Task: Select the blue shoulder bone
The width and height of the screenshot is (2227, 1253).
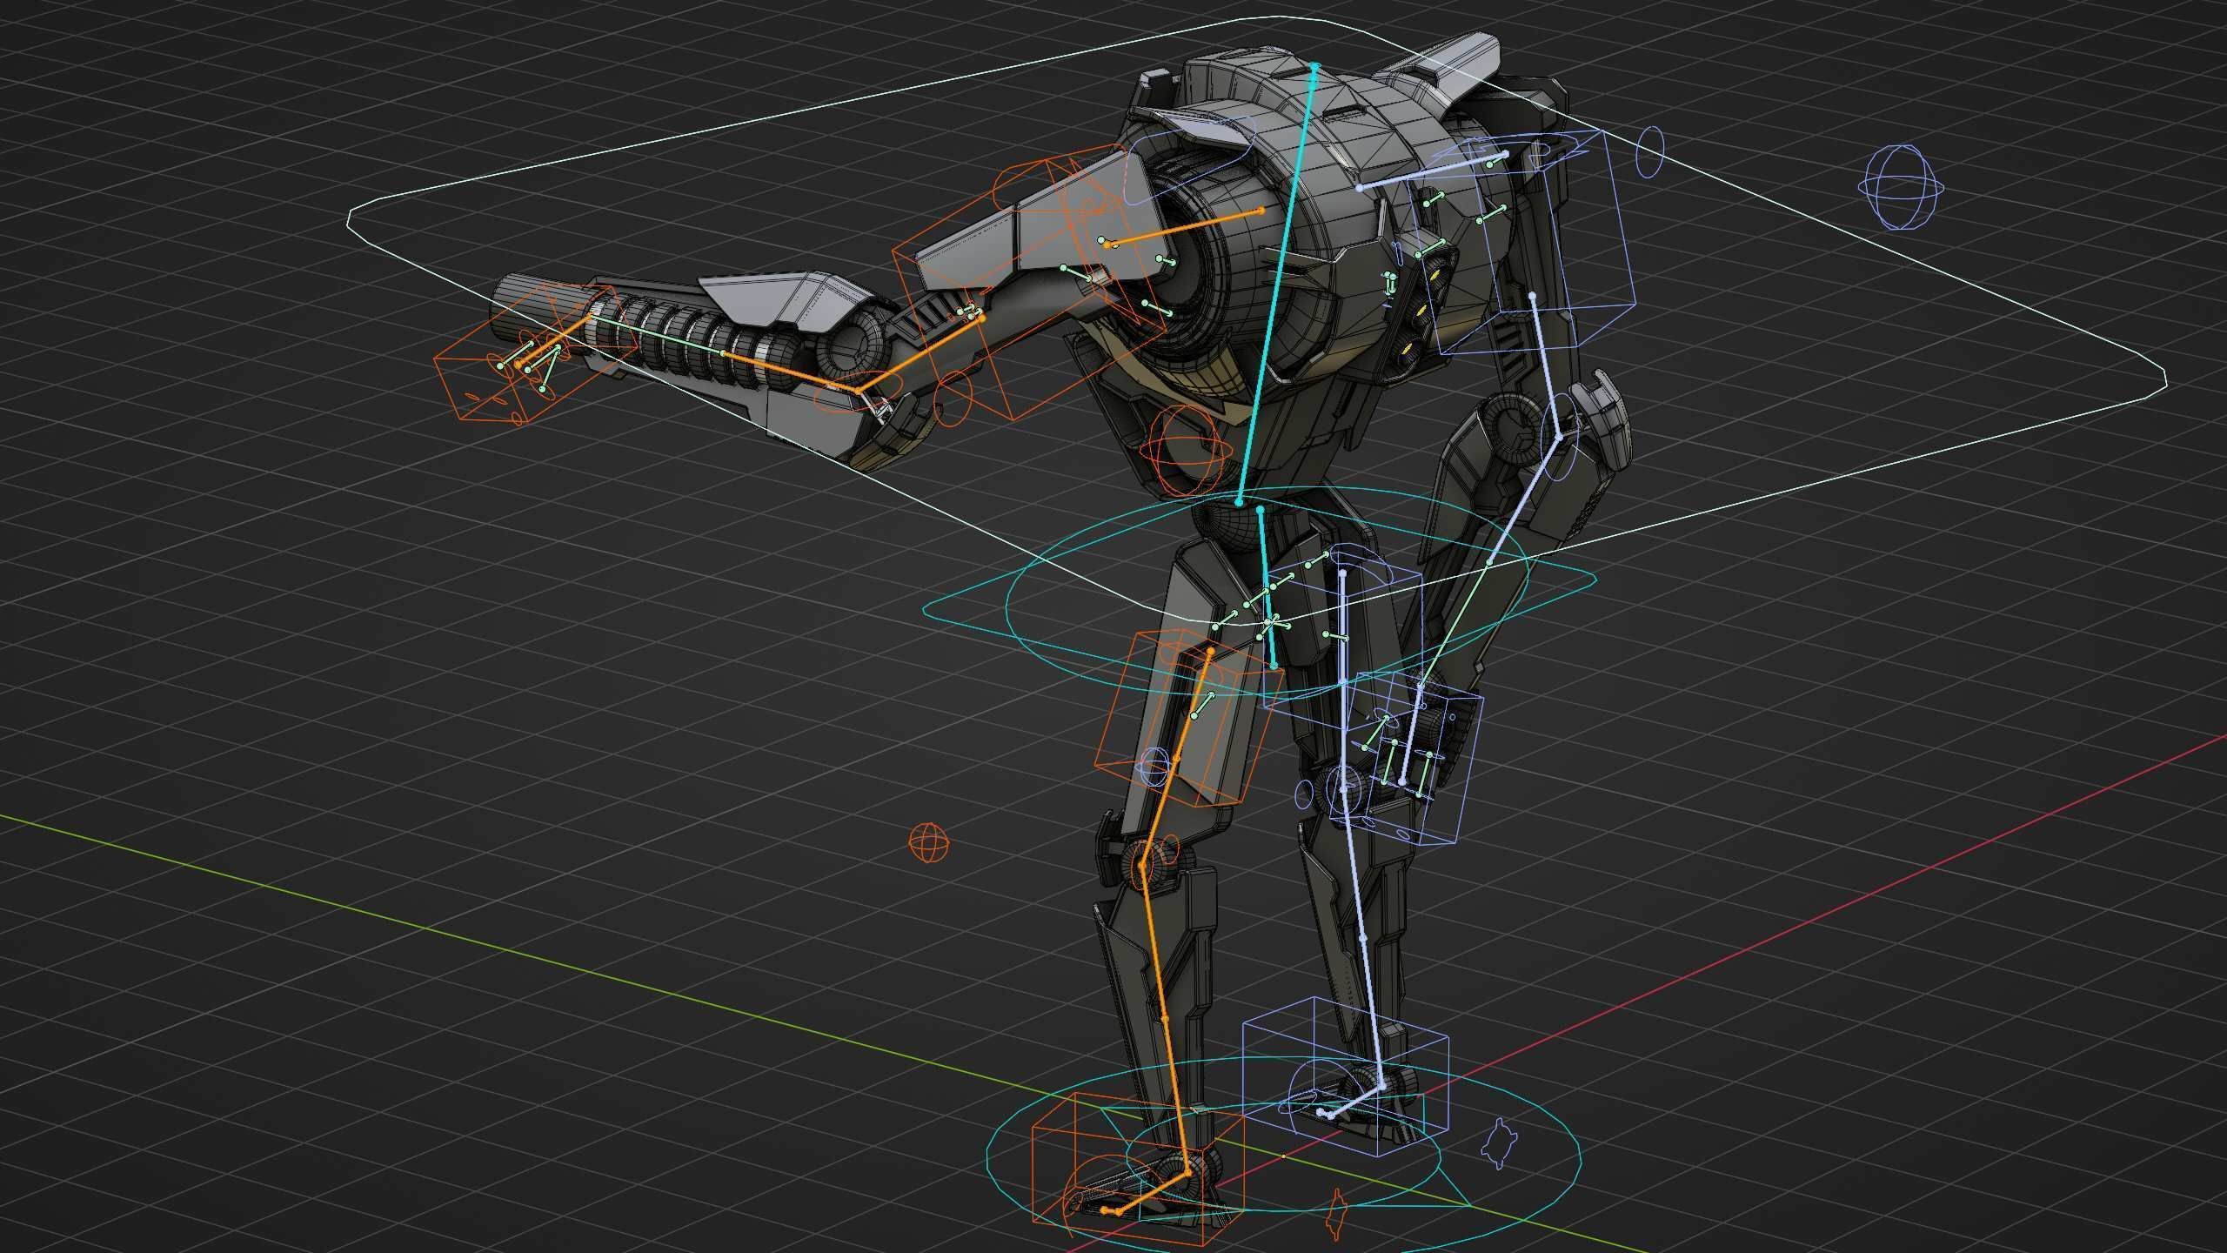Action: pos(1433,171)
